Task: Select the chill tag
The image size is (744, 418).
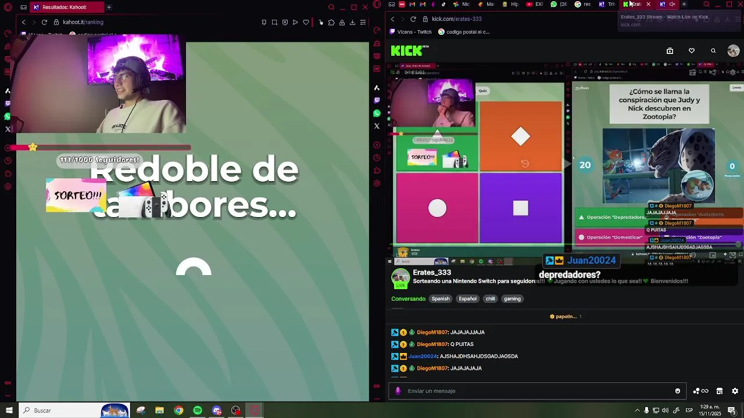Action: click(490, 299)
